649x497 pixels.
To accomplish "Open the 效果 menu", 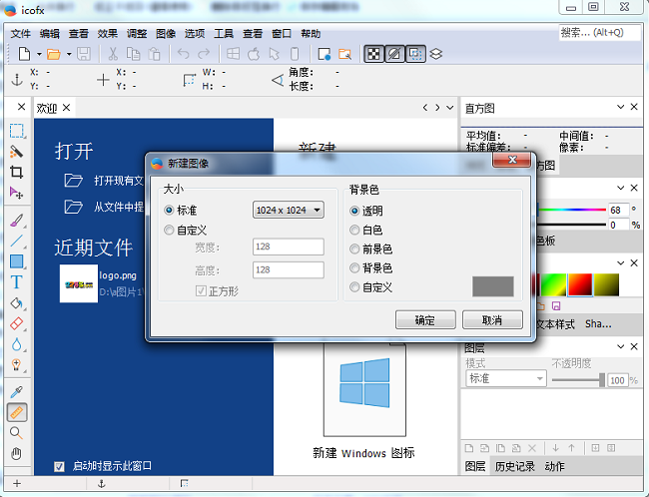I will (x=109, y=33).
